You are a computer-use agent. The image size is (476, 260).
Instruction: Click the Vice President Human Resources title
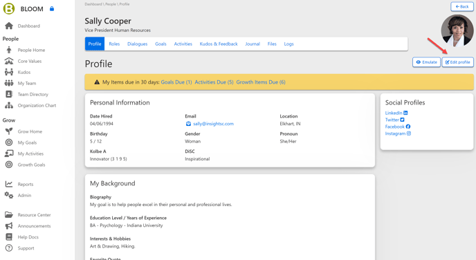click(118, 30)
